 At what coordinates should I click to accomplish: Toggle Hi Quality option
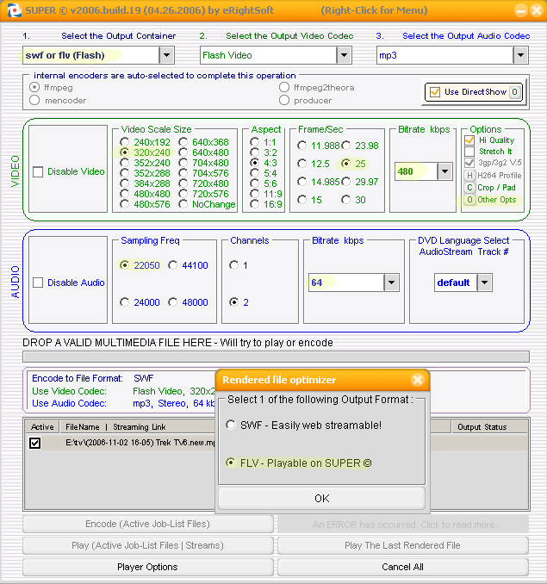pos(469,140)
